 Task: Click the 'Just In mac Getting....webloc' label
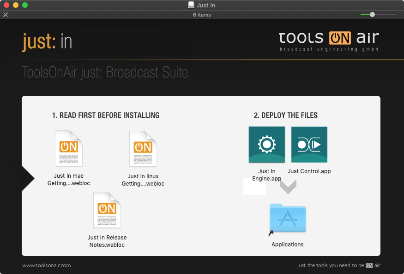(68, 180)
